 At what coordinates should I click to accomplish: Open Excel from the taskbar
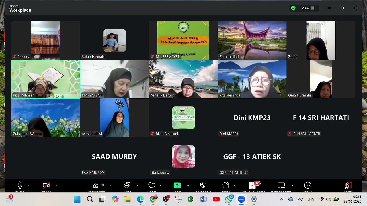click(x=191, y=199)
